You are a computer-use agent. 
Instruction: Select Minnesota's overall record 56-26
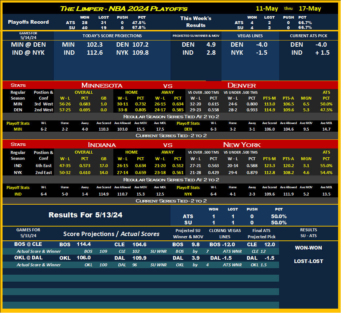click(x=65, y=104)
